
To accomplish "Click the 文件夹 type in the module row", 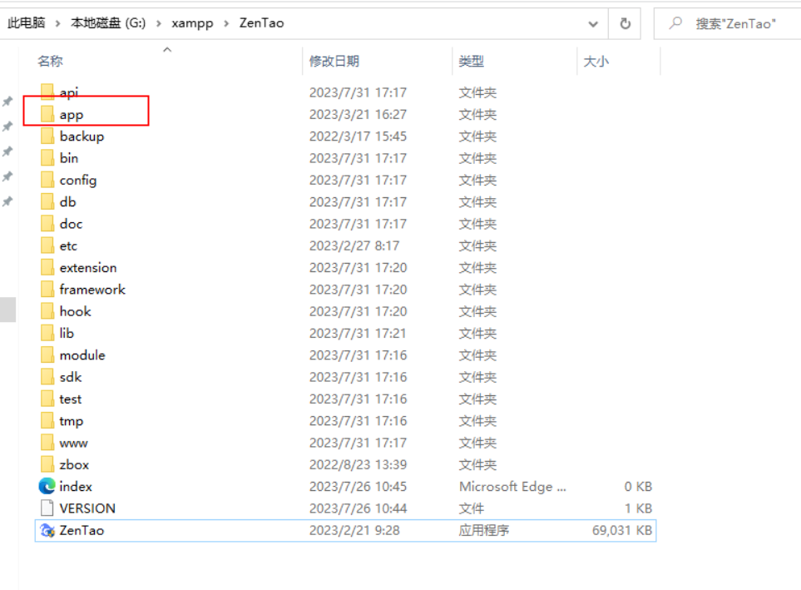I will 477,355.
